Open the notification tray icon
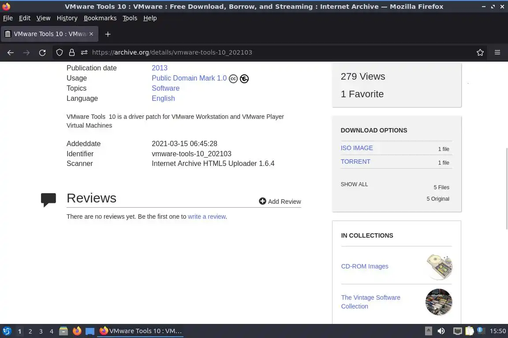 [481, 330]
